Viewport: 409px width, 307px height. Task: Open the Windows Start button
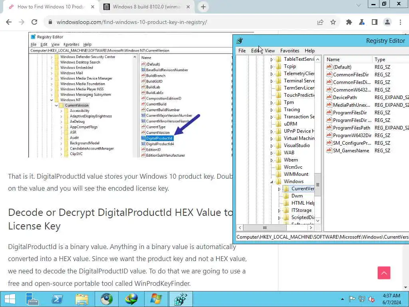10,299
